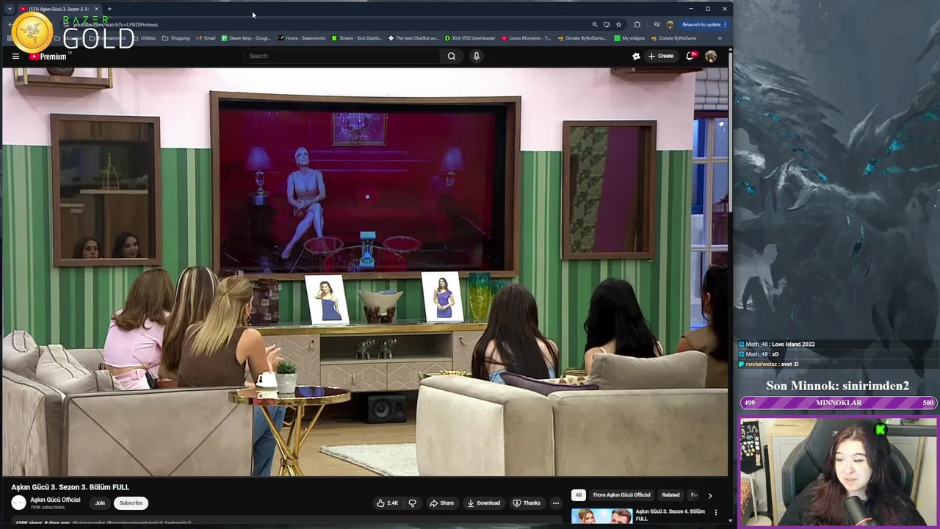Open My widgets bookmark

[629, 38]
